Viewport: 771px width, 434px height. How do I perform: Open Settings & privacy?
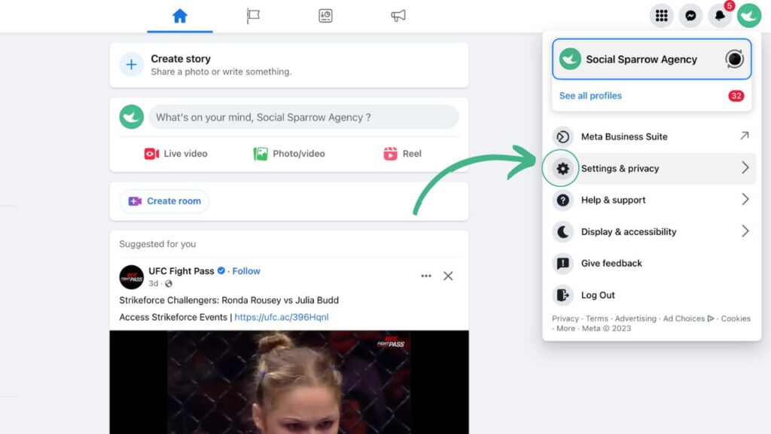pos(651,168)
